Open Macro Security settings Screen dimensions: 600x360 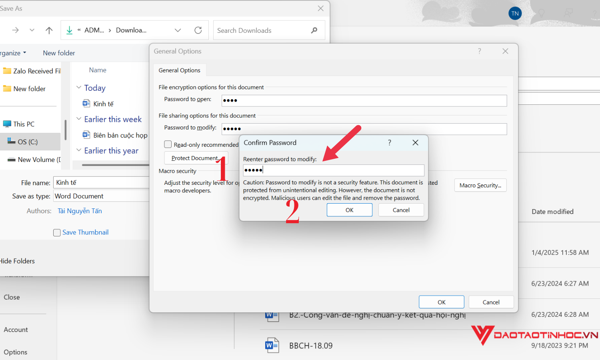coord(480,185)
